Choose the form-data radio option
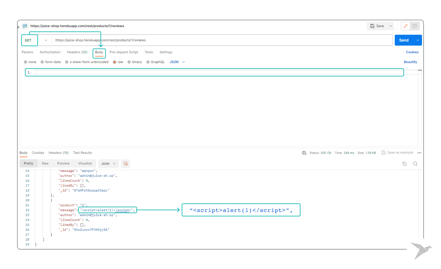Screen dimensions: 441x269 tap(42, 62)
